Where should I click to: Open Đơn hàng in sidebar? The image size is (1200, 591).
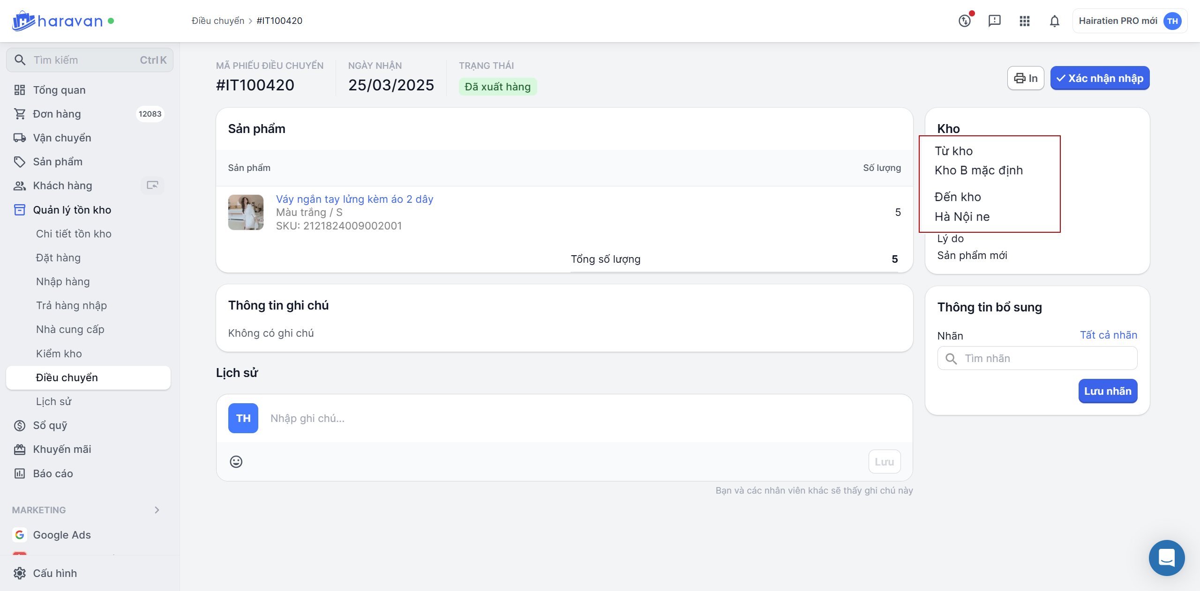point(57,114)
